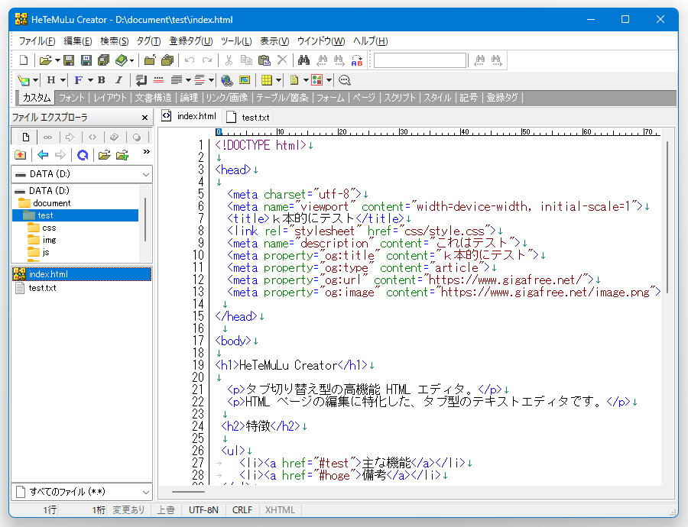The width and height of the screenshot is (688, 527).
Task: Insert line break tag icon
Action: point(141,79)
